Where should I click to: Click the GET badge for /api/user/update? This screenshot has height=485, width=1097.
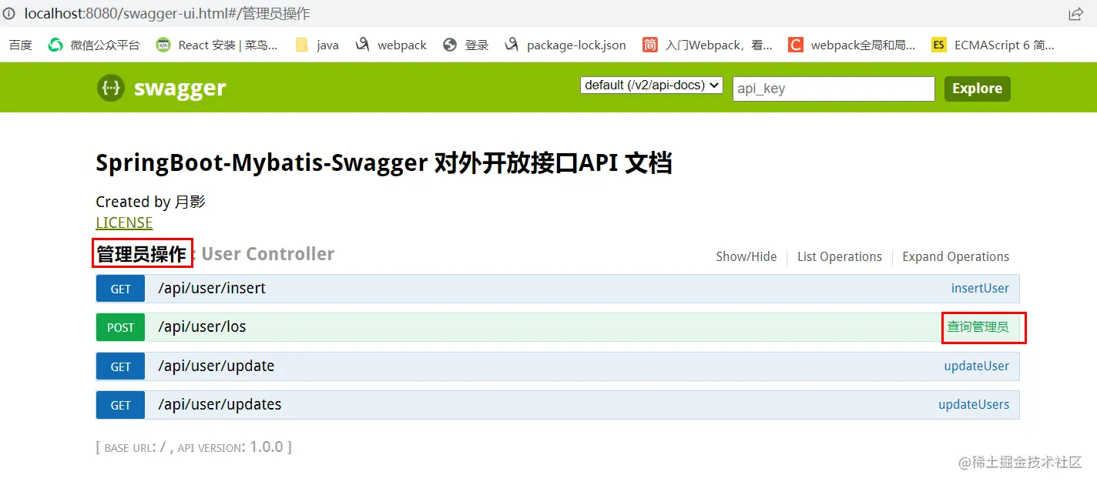point(121,366)
